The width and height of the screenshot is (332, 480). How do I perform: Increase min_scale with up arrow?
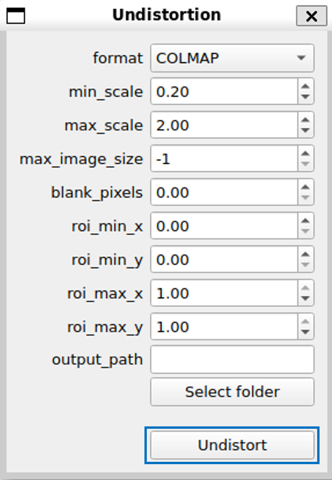pos(305,86)
